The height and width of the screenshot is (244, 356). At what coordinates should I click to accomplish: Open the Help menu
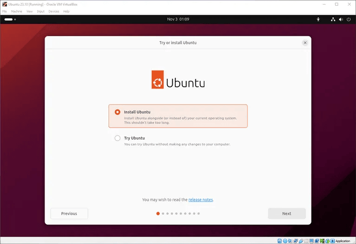pyautogui.click(x=66, y=11)
